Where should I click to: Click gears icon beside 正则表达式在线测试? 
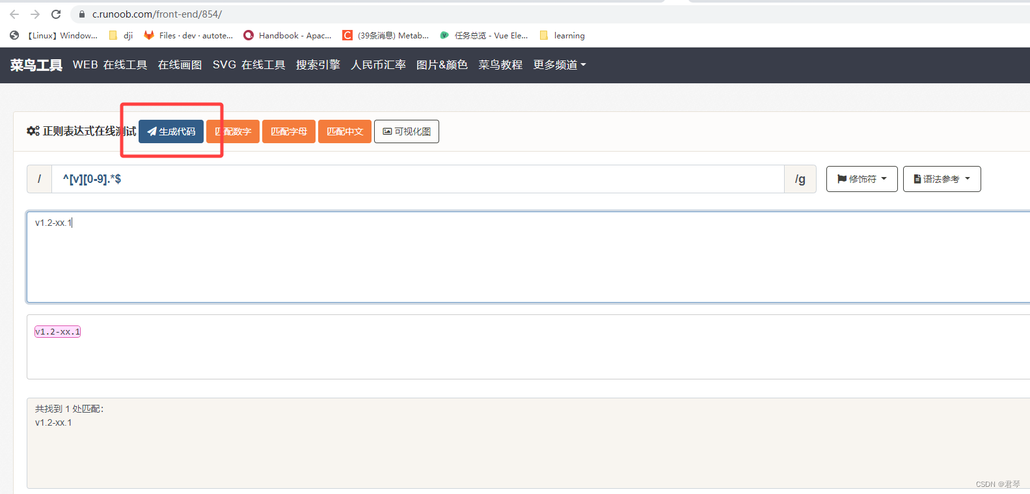click(33, 131)
